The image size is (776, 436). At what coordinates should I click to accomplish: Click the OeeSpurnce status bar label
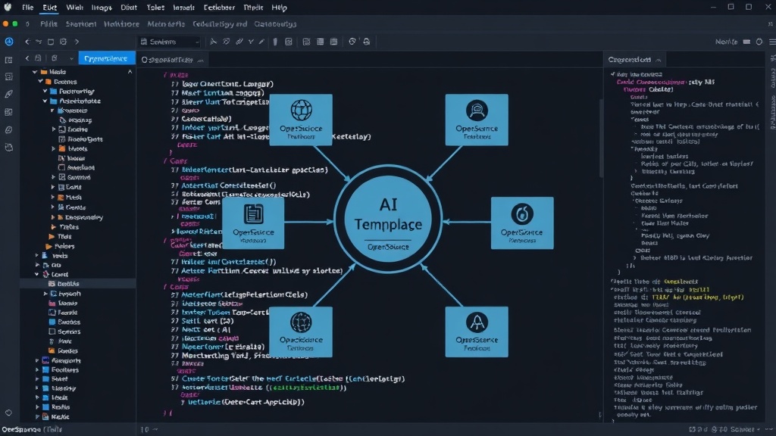tap(21, 429)
